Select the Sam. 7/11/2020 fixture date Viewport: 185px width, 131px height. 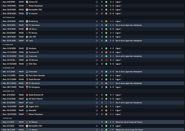(9, 75)
